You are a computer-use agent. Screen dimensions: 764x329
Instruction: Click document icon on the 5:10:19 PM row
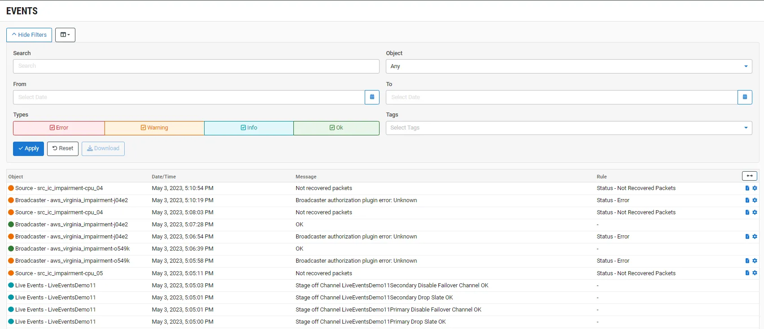(x=747, y=200)
